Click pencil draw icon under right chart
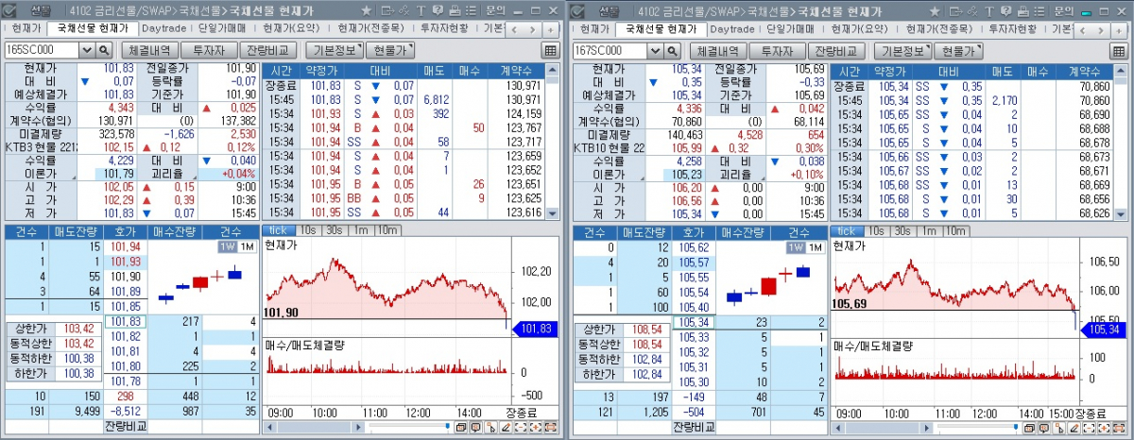Viewport: 1134px width, 440px height. click(1074, 427)
